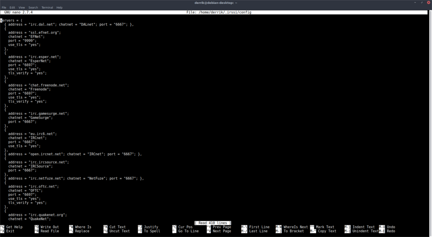Click the Cut Text shortcut
Screen dimensions: 432x237
[x=114, y=227]
